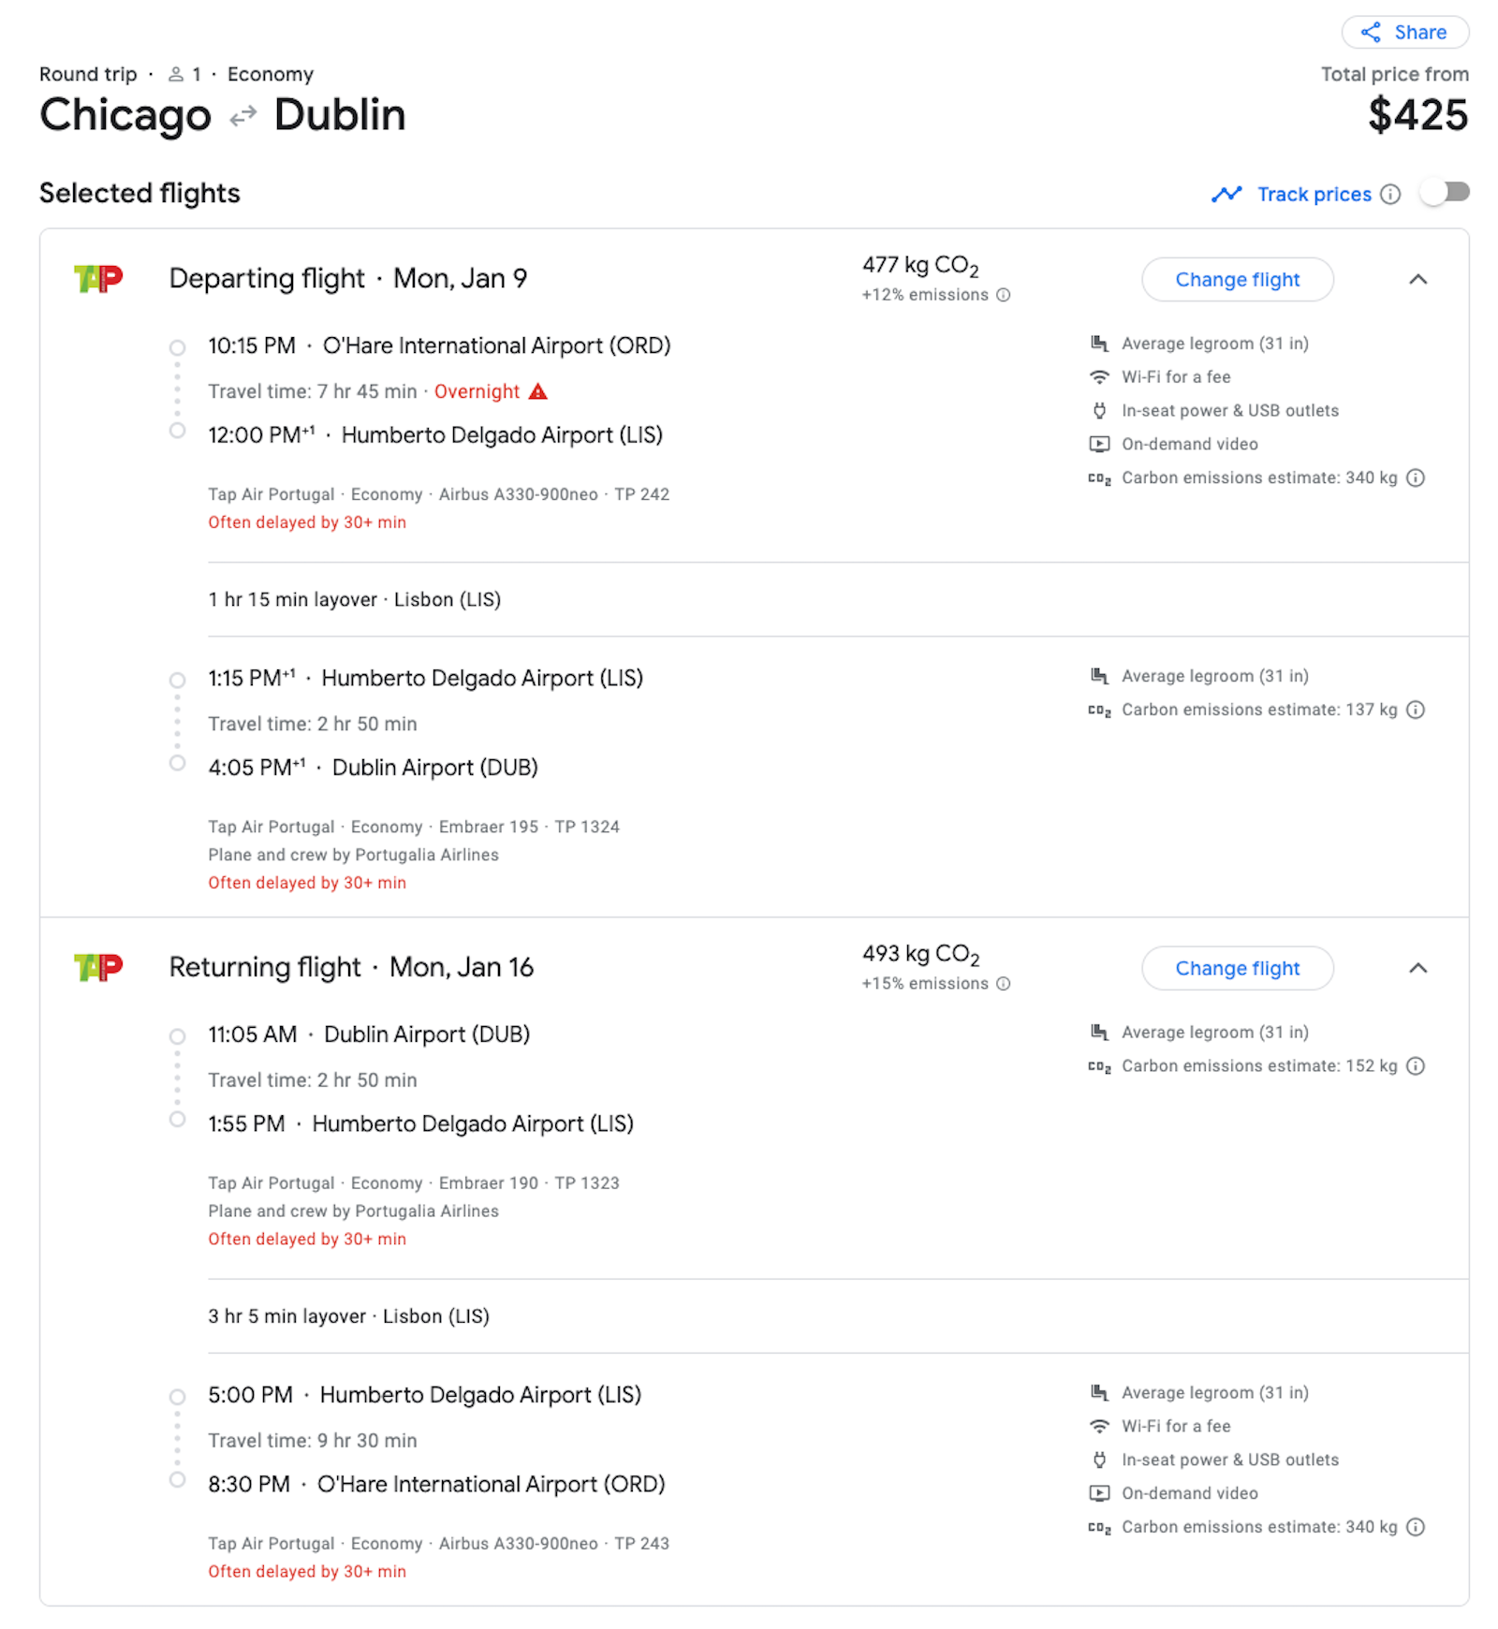Click the Dublin arrival stop marker
Viewport: 1498px width, 1629px height.
click(178, 763)
